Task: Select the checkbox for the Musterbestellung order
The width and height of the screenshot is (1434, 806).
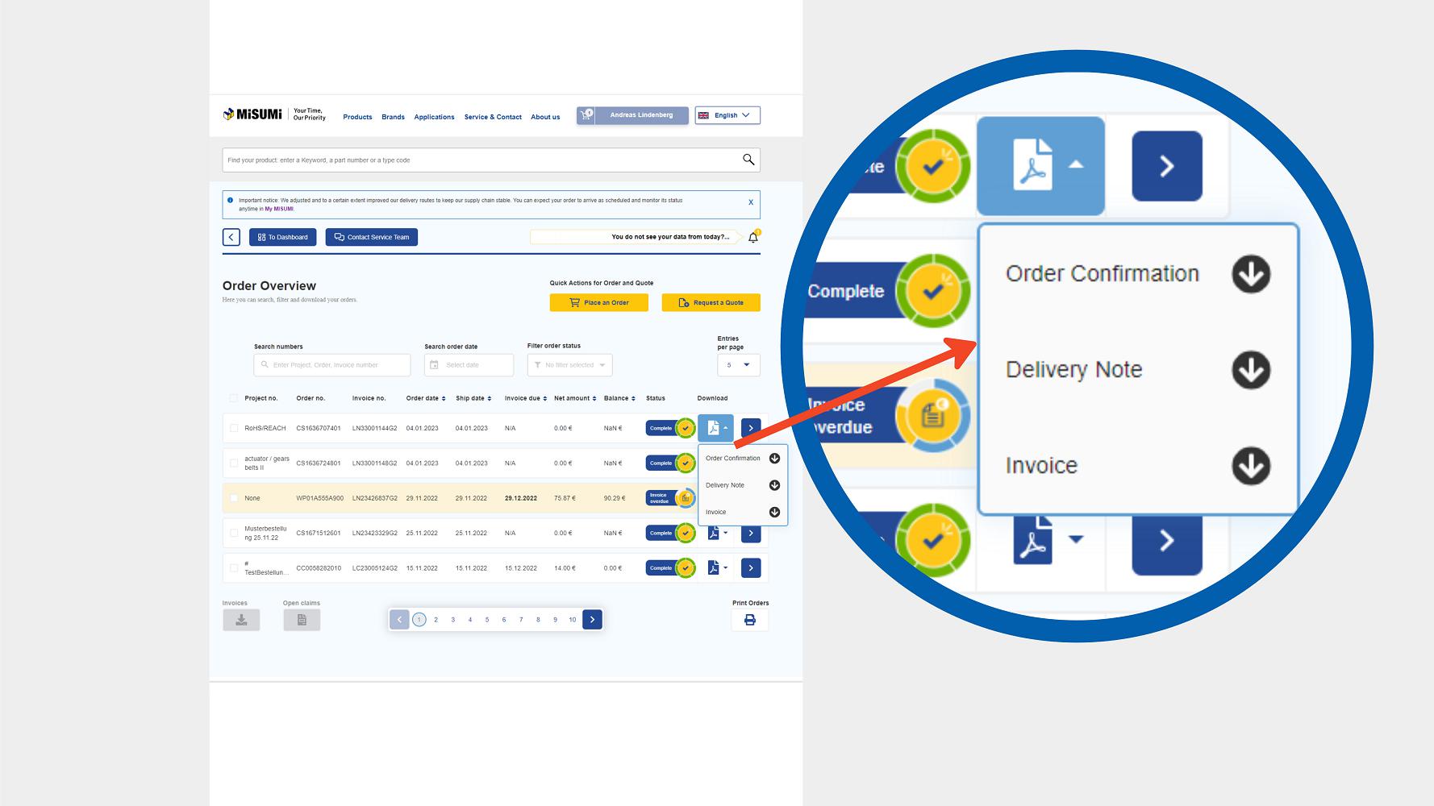Action: pyautogui.click(x=234, y=533)
